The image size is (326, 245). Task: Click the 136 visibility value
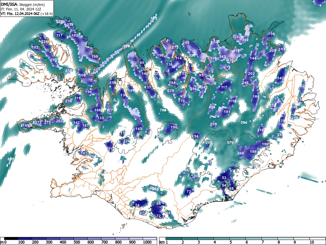pyautogui.click(x=169, y=64)
